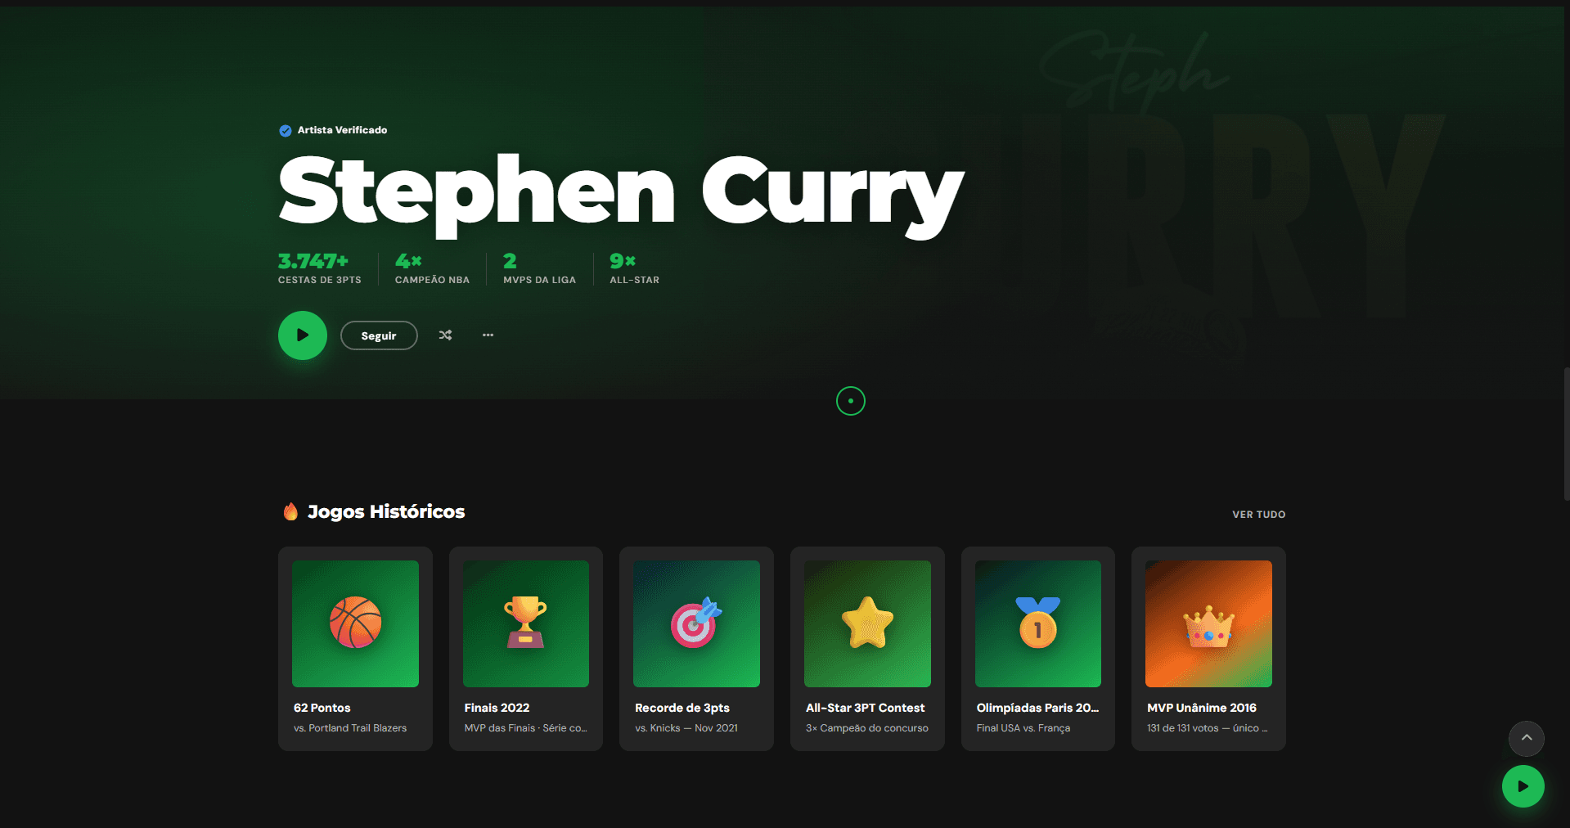This screenshot has height=828, width=1570.
Task: Click the Artista Verificado label
Action: click(x=342, y=130)
